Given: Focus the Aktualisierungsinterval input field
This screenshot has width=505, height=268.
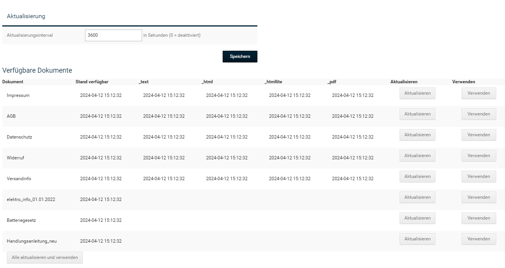Looking at the screenshot, I should (x=113, y=35).
